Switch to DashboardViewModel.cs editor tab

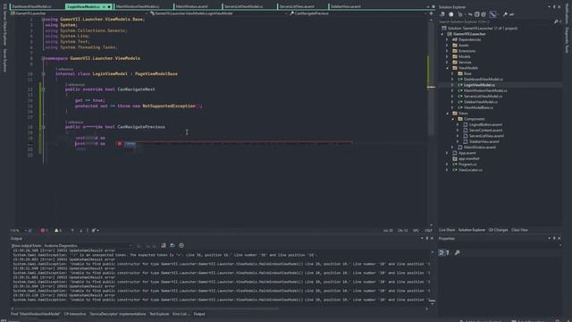(x=31, y=6)
